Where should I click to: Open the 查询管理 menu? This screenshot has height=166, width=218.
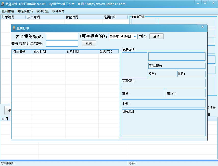coord(8,11)
